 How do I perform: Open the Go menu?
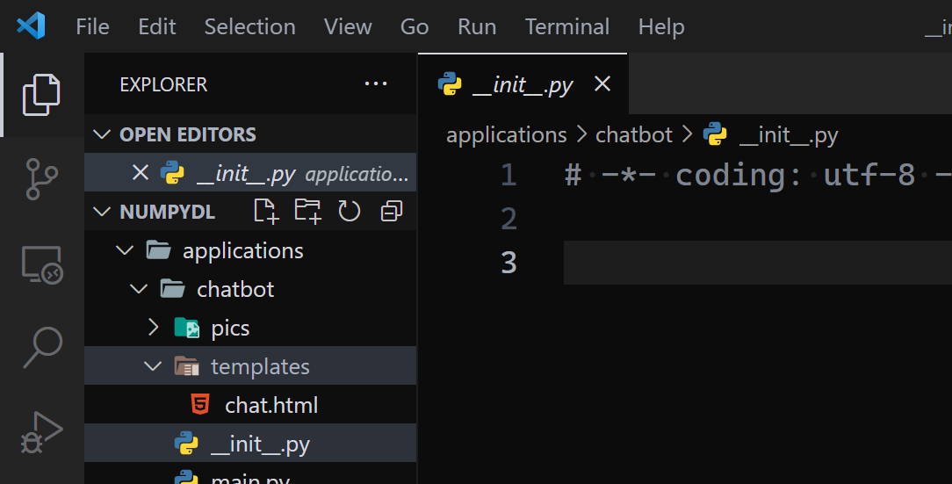click(x=415, y=26)
